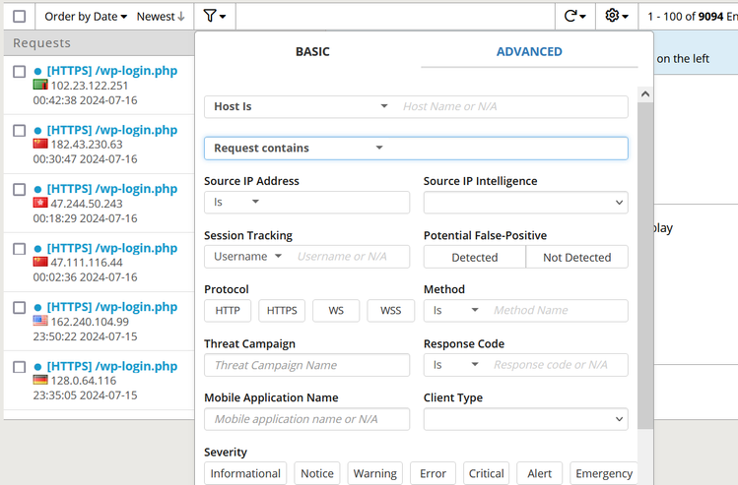This screenshot has height=485, width=738.
Task: Click the refresh requests icon
Action: coord(574,16)
